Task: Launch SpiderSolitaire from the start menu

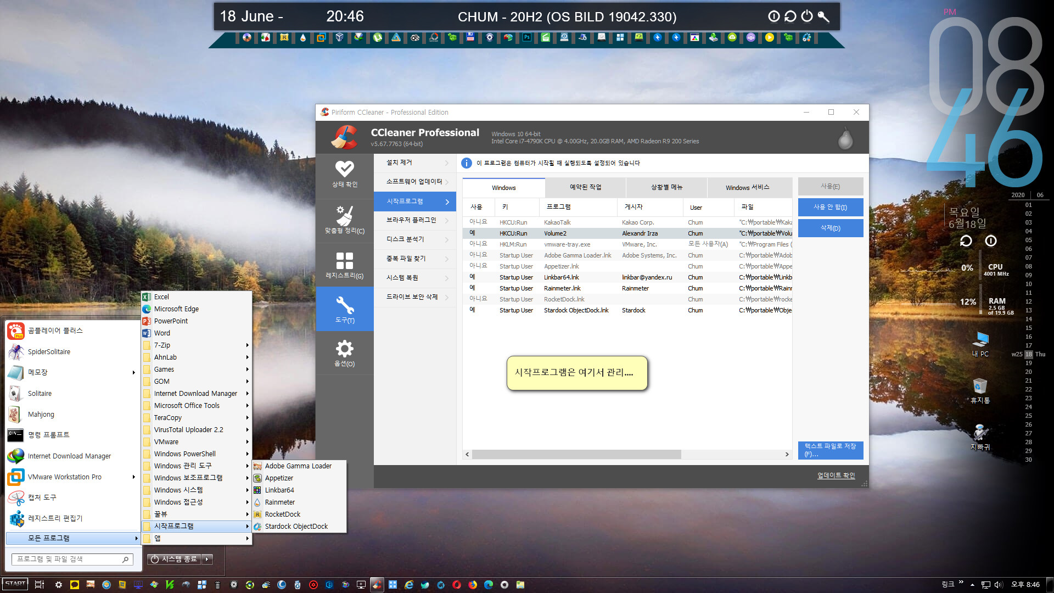Action: tap(71, 351)
